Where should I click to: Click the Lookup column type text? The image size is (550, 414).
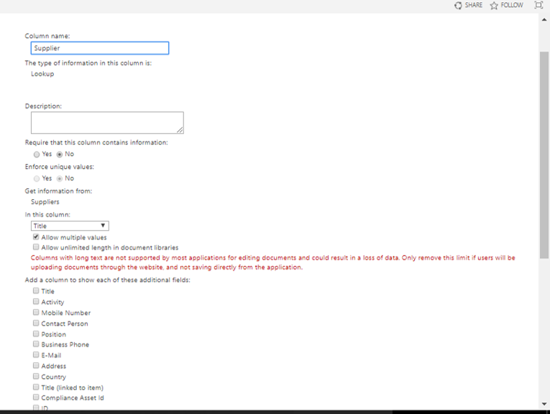point(42,74)
